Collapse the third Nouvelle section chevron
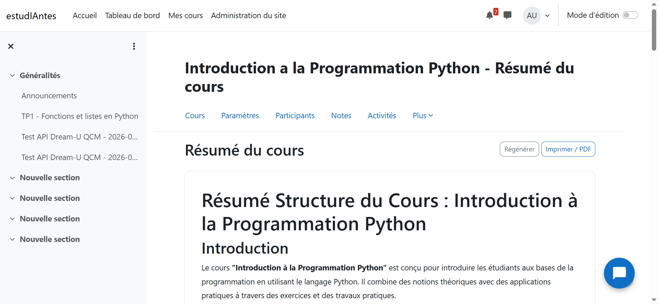 point(12,219)
